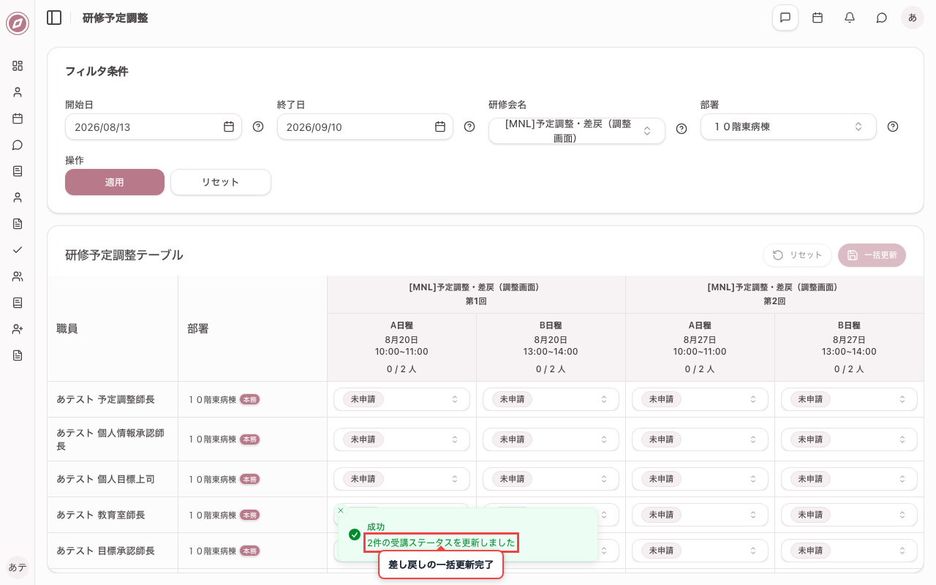This screenshot has height=585, width=936.
Task: Show help for 開始日 field
Action: 258,127
